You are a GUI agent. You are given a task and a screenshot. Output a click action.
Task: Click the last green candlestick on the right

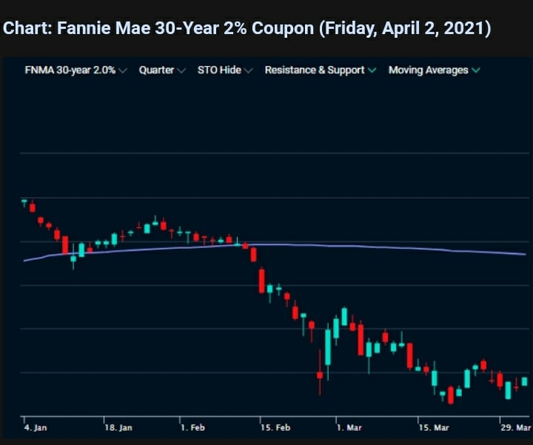(x=524, y=381)
